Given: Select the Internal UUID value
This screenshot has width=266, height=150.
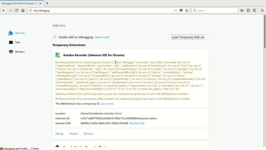Looking at the screenshot, I should (104, 123).
